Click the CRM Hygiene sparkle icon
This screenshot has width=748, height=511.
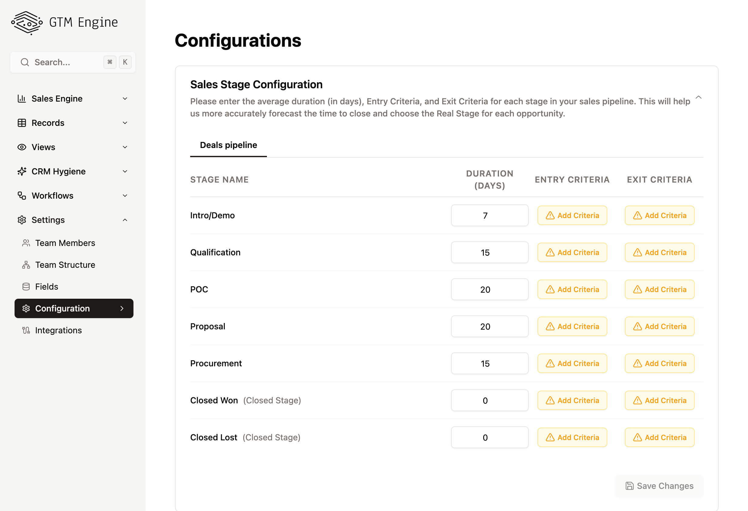click(x=22, y=171)
